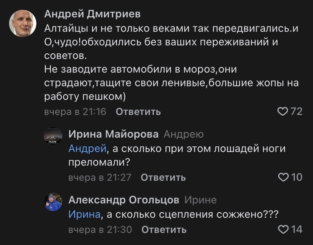Open the profile name Ирина Майорова

coord(114,134)
